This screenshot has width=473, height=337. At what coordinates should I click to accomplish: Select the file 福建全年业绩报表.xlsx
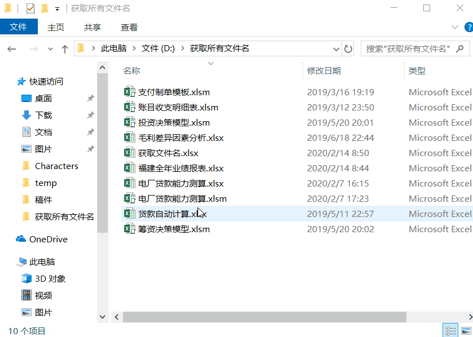click(181, 168)
